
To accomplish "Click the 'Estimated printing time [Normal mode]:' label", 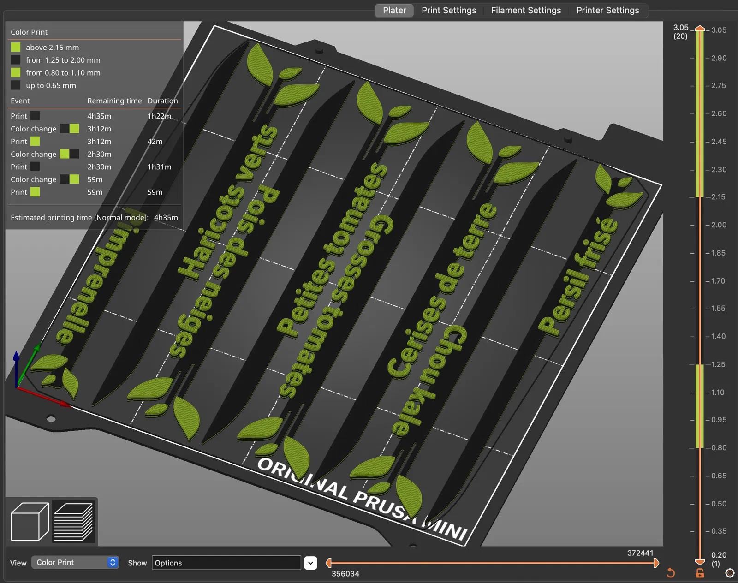I will coord(79,217).
